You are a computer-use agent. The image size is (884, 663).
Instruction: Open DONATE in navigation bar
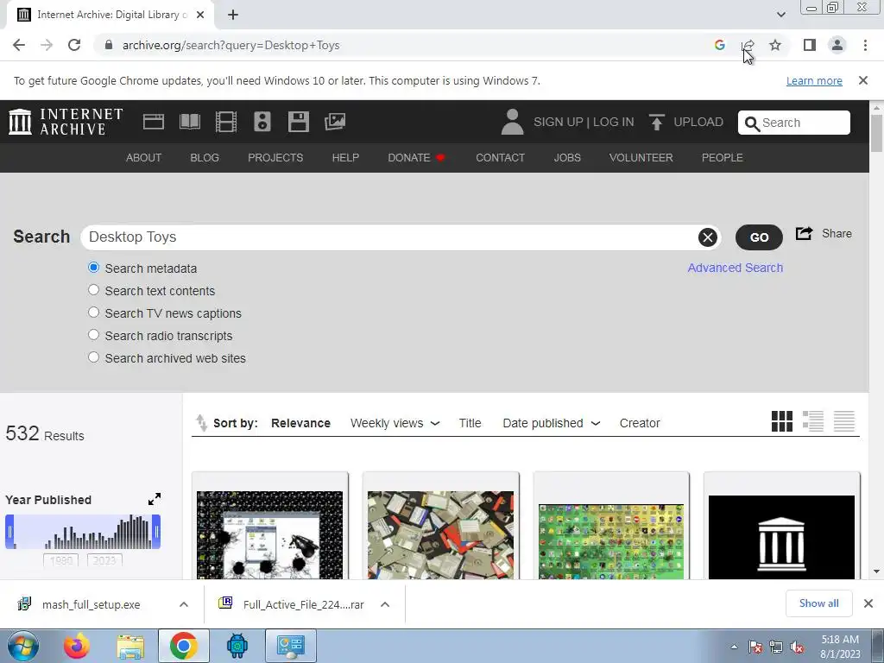pyautogui.click(x=416, y=158)
